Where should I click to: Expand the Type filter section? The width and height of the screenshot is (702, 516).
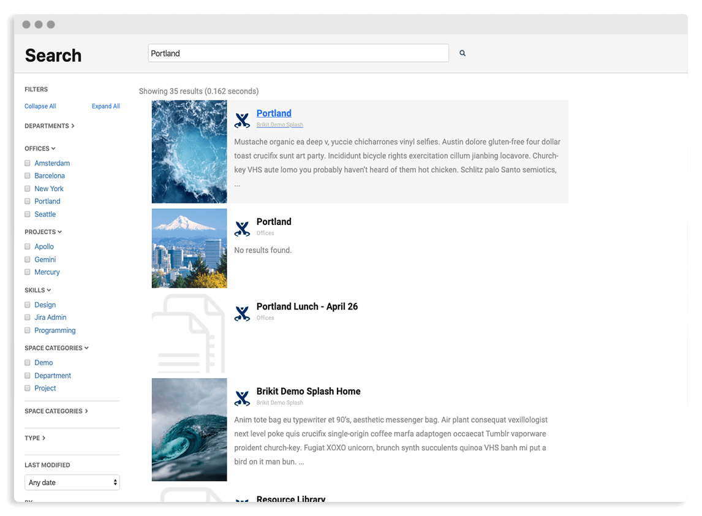point(35,438)
